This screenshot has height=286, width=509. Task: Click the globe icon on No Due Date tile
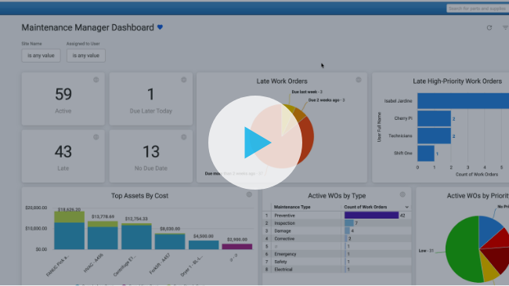(184, 137)
